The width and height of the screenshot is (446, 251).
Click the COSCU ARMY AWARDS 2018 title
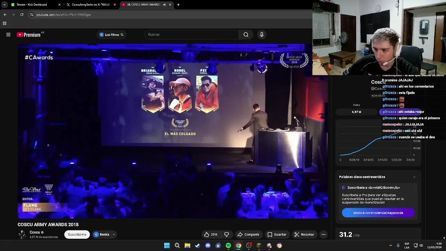[48, 225]
